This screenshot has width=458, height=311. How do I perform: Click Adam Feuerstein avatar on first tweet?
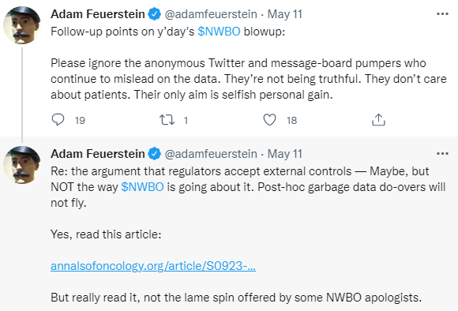coord(22,25)
